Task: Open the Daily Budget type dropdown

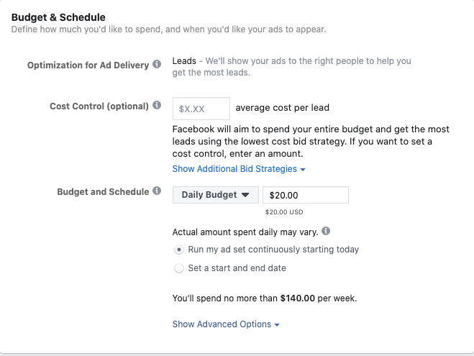Action: [216, 195]
